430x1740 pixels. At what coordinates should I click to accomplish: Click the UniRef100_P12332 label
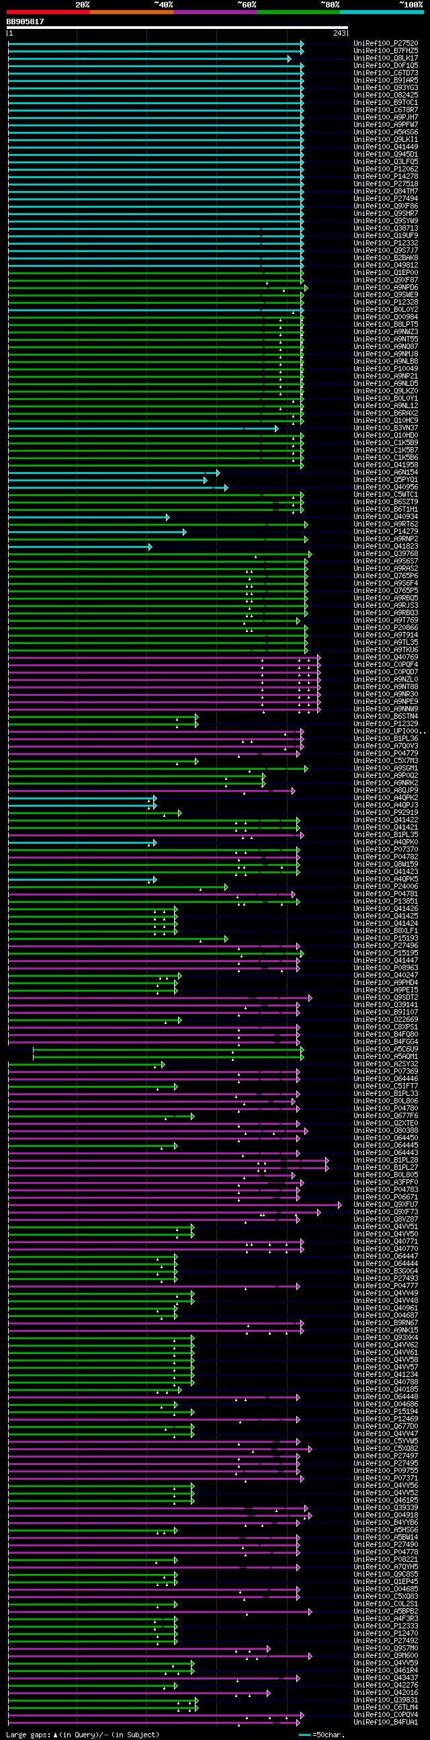coord(386,243)
